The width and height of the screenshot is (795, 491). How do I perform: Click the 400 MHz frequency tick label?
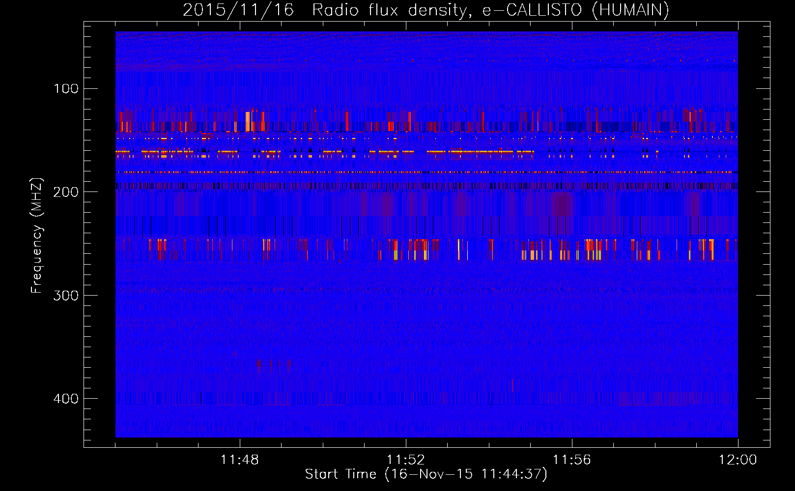[66, 398]
